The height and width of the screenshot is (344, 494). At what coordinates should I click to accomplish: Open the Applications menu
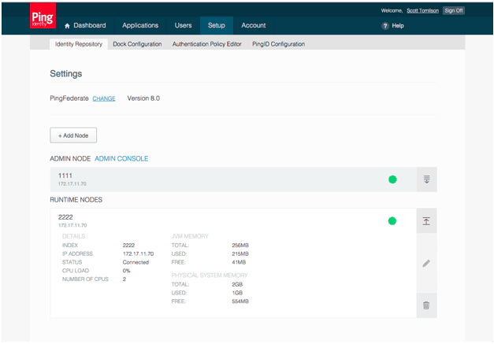point(140,25)
